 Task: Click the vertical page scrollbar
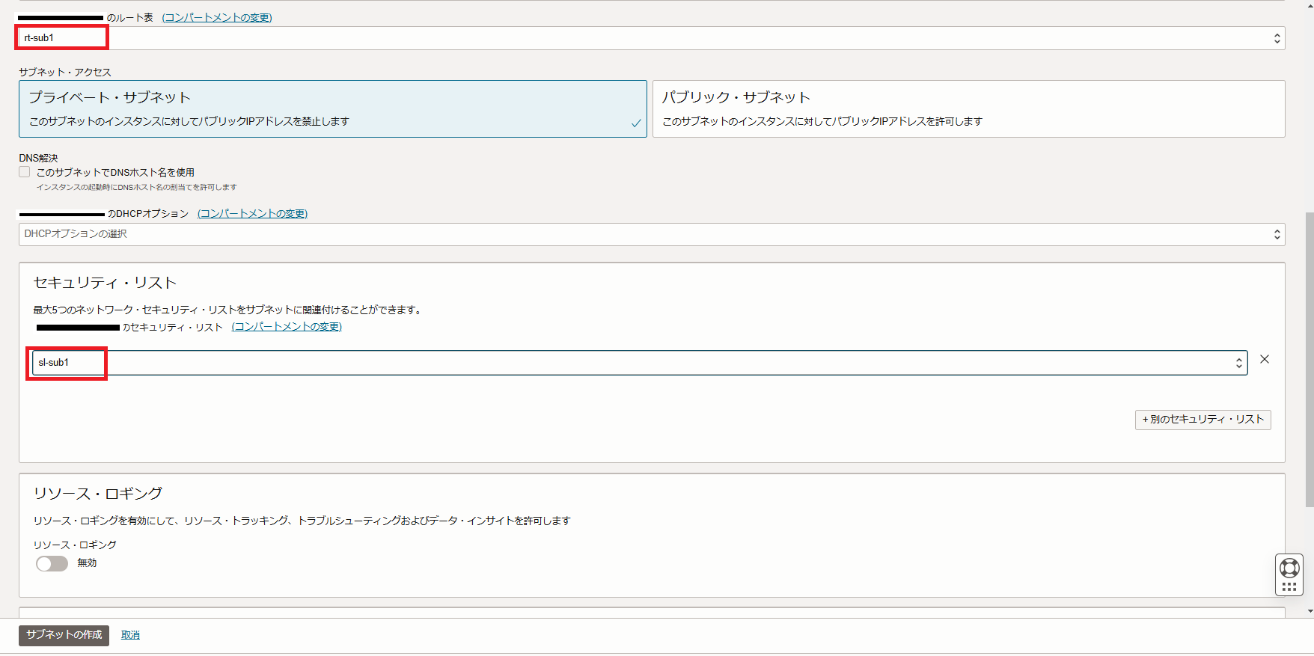1309,359
